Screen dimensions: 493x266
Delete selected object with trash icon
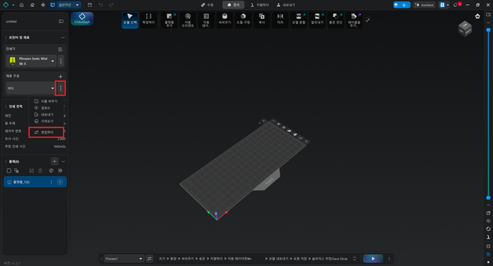tap(40, 170)
